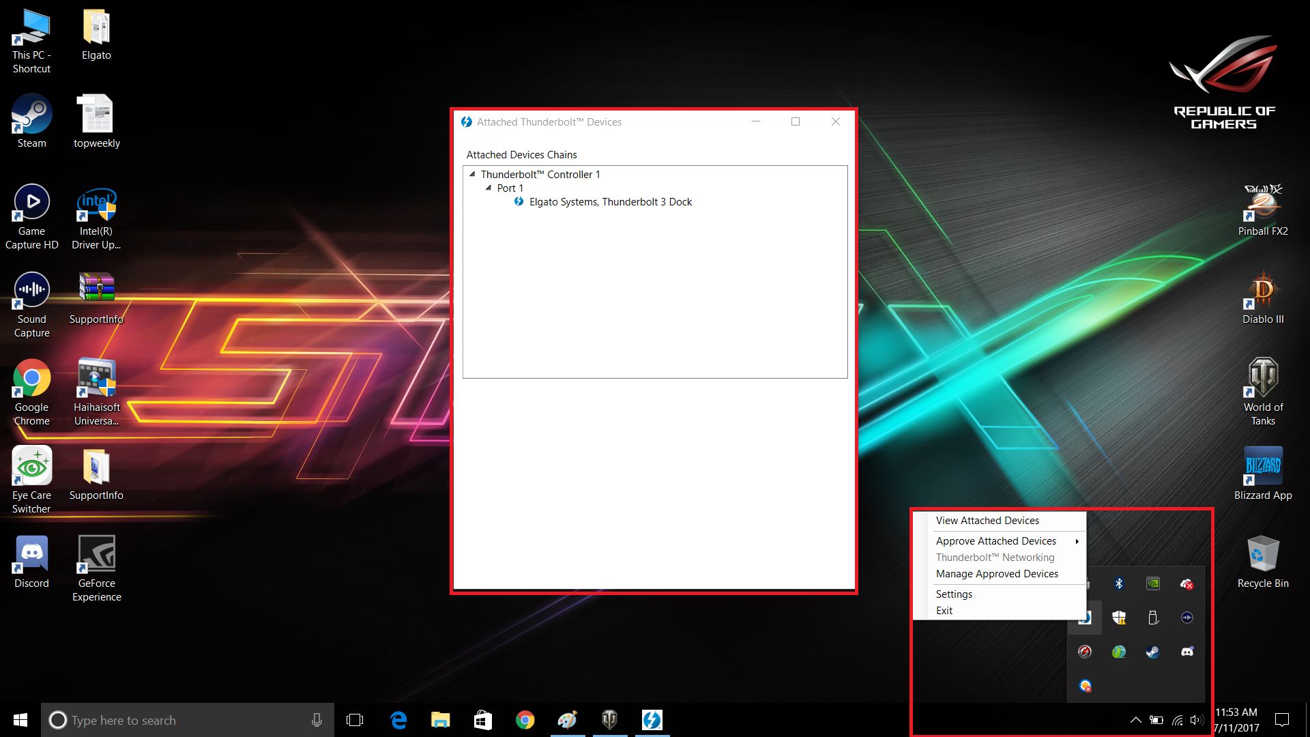Click World of Tanks taskbar icon
Viewport: 1310px width, 737px height.
click(610, 720)
